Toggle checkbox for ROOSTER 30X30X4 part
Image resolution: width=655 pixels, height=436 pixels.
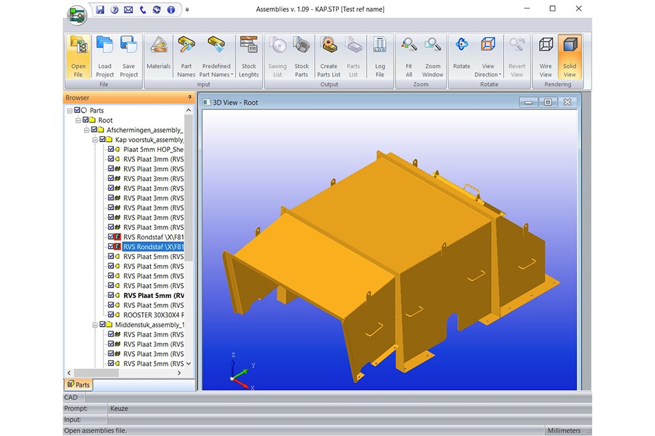click(111, 315)
